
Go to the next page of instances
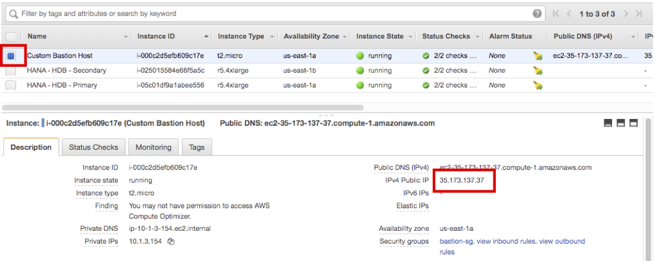click(x=624, y=14)
